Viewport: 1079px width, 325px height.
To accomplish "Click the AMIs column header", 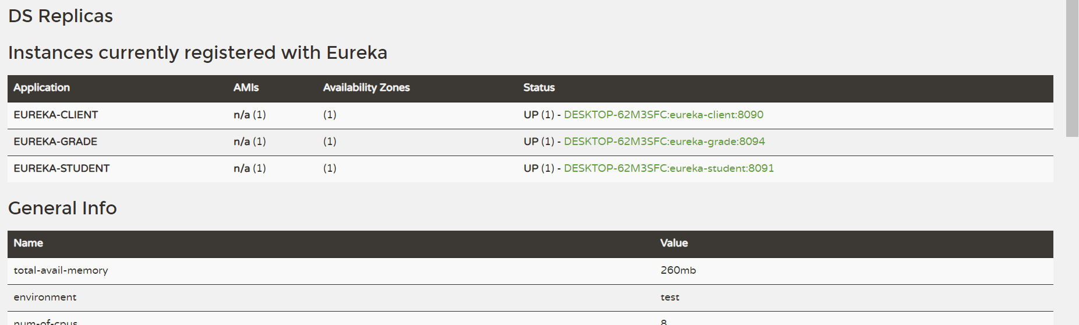I will (x=246, y=87).
